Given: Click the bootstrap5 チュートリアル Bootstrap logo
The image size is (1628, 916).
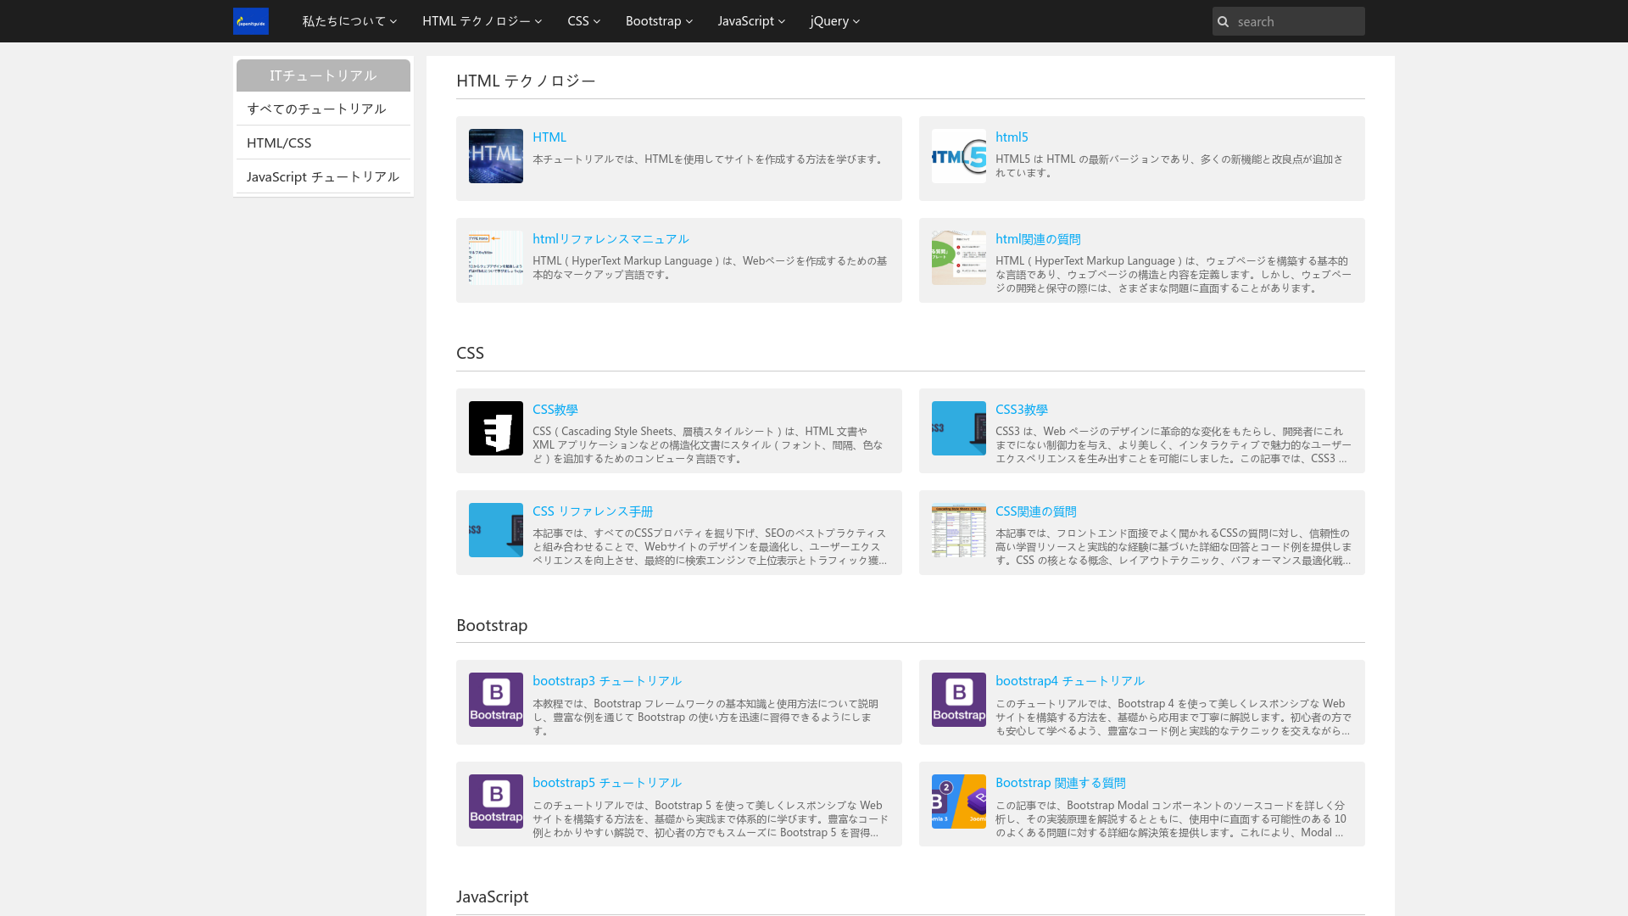Looking at the screenshot, I should point(496,801).
